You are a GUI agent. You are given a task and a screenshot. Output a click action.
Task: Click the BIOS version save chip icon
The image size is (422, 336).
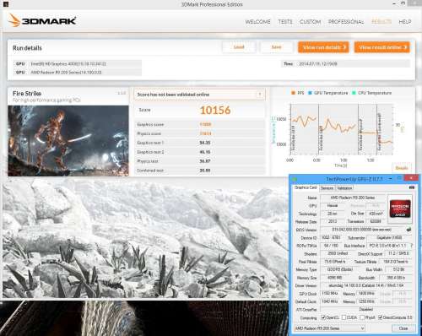coord(408,230)
